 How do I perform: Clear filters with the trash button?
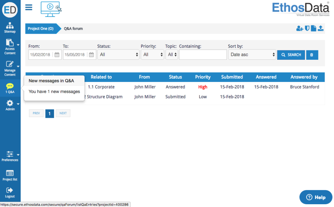pos(312,55)
